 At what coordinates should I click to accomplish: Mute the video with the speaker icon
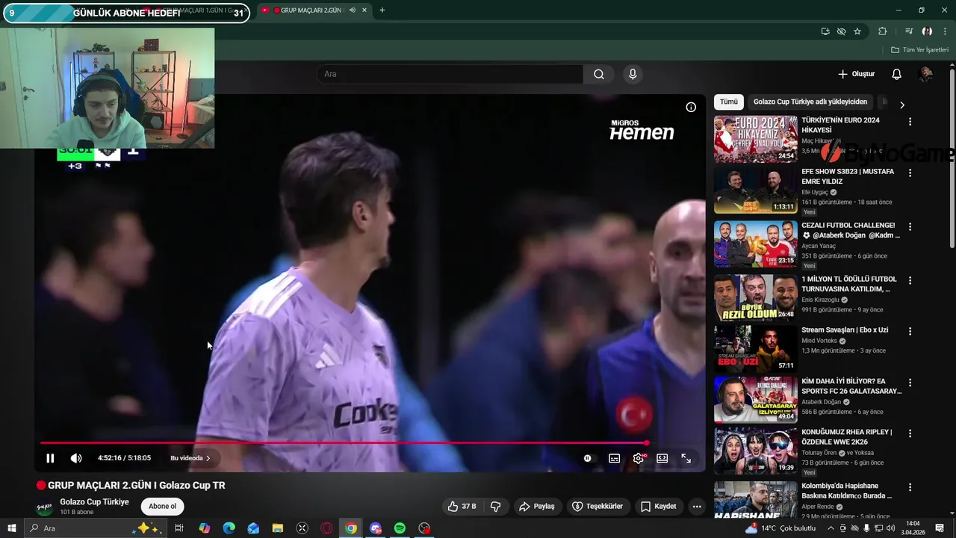tap(76, 458)
